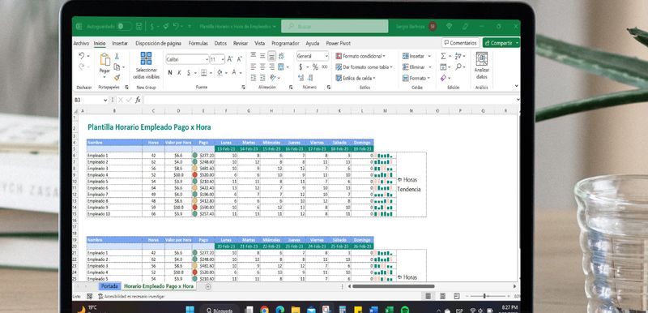The height and width of the screenshot is (313, 648).
Task: Select the Format Painter brush icon
Action: coord(117,77)
